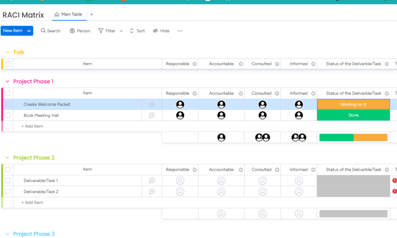Click Add Item under Project Phase 1

[32, 126]
